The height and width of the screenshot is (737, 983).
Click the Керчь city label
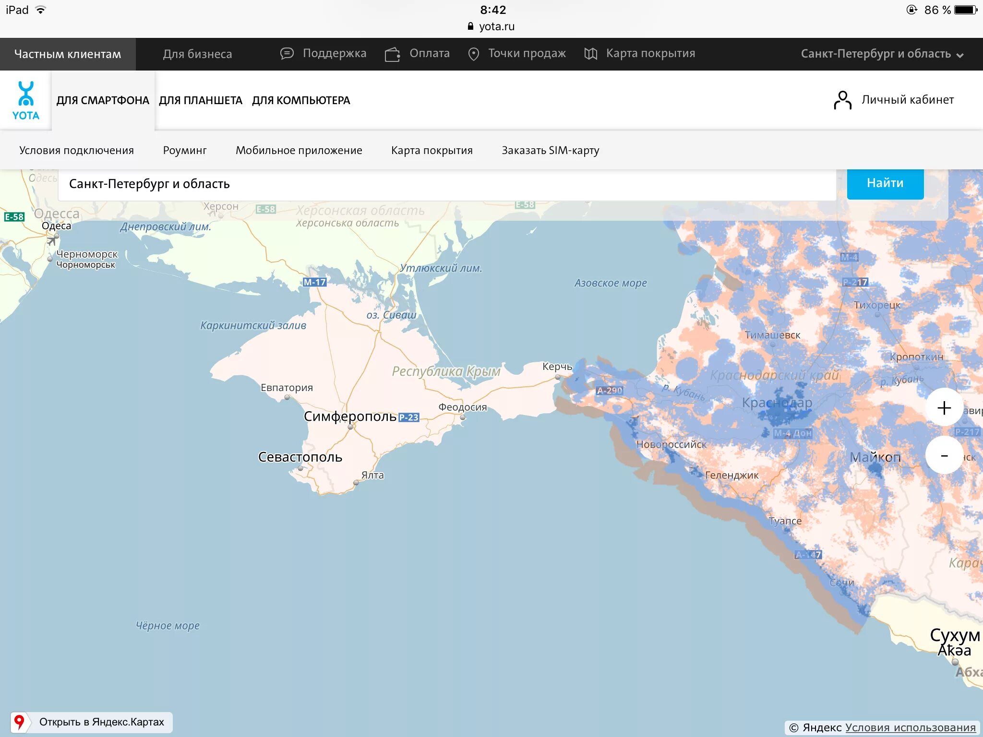pos(557,367)
